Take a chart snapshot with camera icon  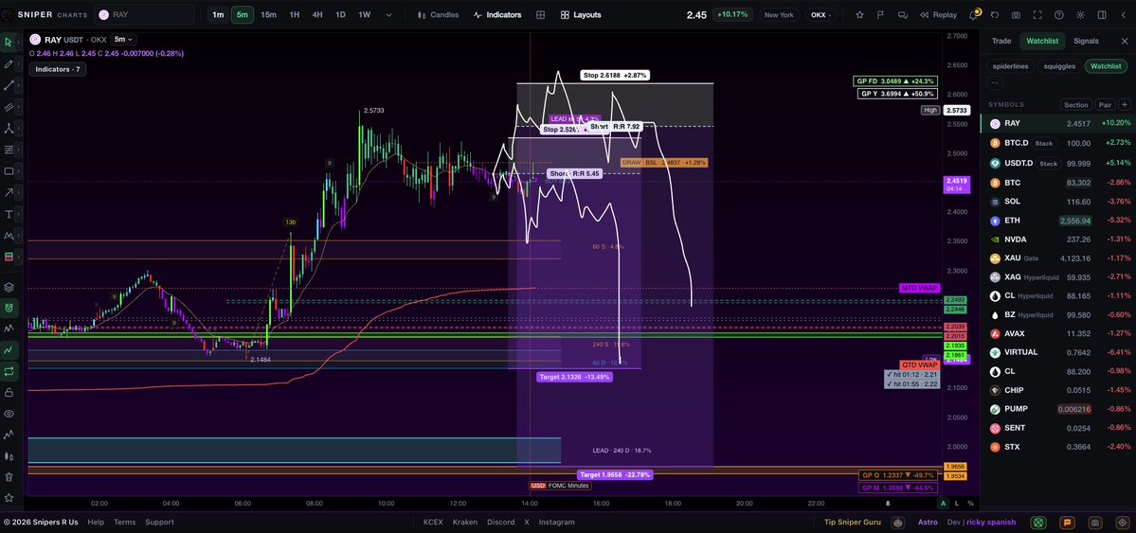[1016, 14]
